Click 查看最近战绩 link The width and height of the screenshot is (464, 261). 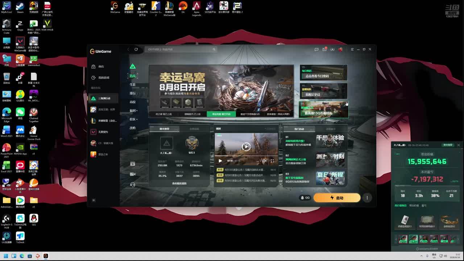click(x=179, y=183)
